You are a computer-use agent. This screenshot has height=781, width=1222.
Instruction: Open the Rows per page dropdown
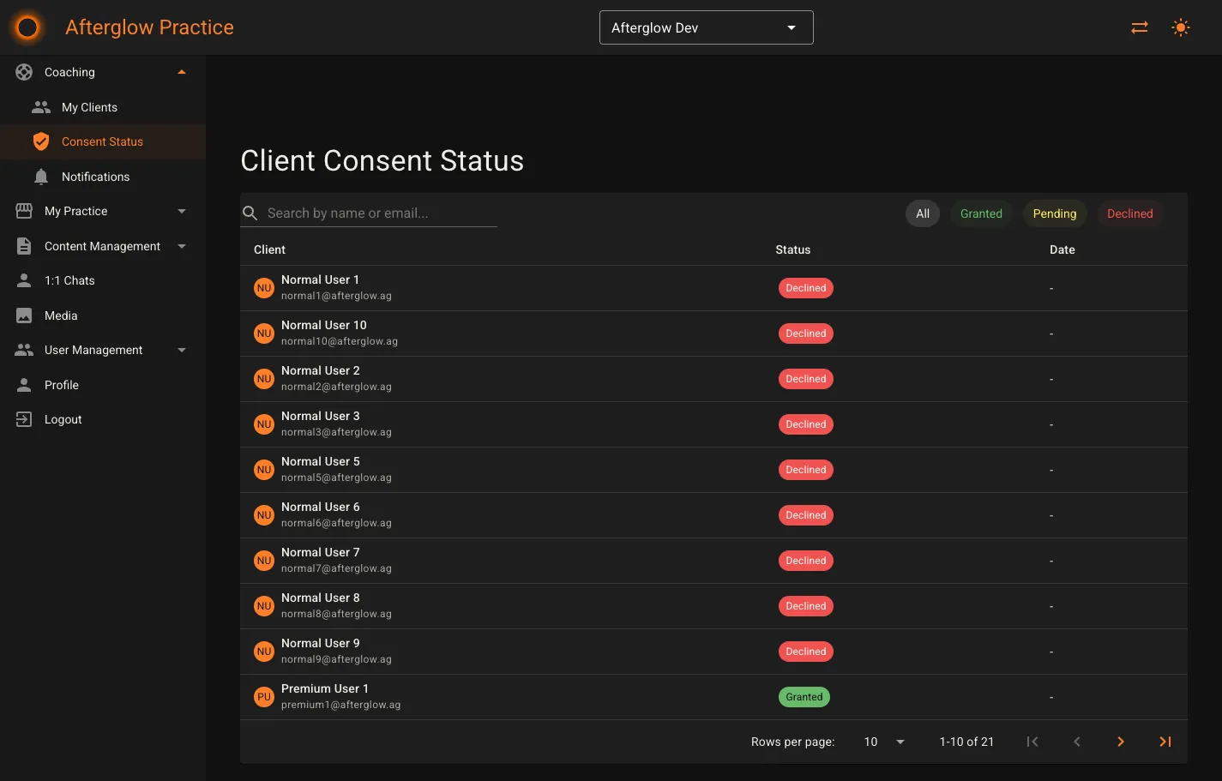pyautogui.click(x=883, y=741)
